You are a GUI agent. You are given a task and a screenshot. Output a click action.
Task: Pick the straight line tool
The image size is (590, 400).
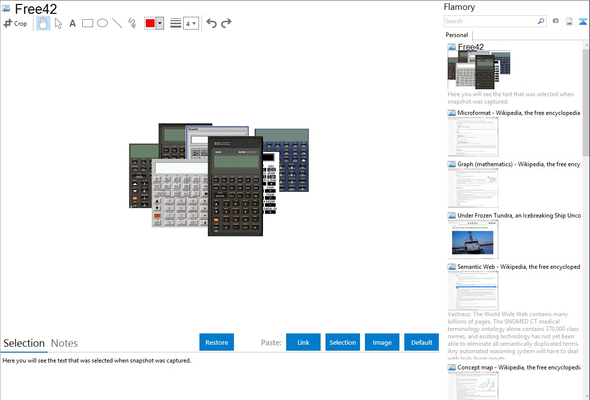[117, 23]
